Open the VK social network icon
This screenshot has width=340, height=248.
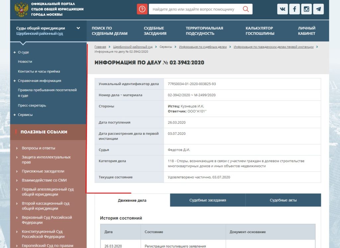click(282, 9)
